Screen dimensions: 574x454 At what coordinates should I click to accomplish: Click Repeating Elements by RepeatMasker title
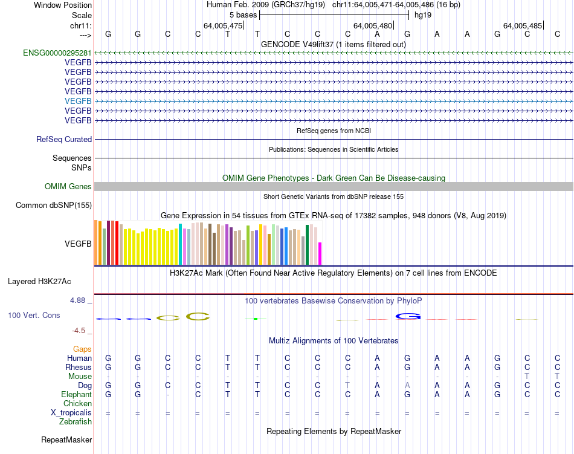click(x=334, y=432)
